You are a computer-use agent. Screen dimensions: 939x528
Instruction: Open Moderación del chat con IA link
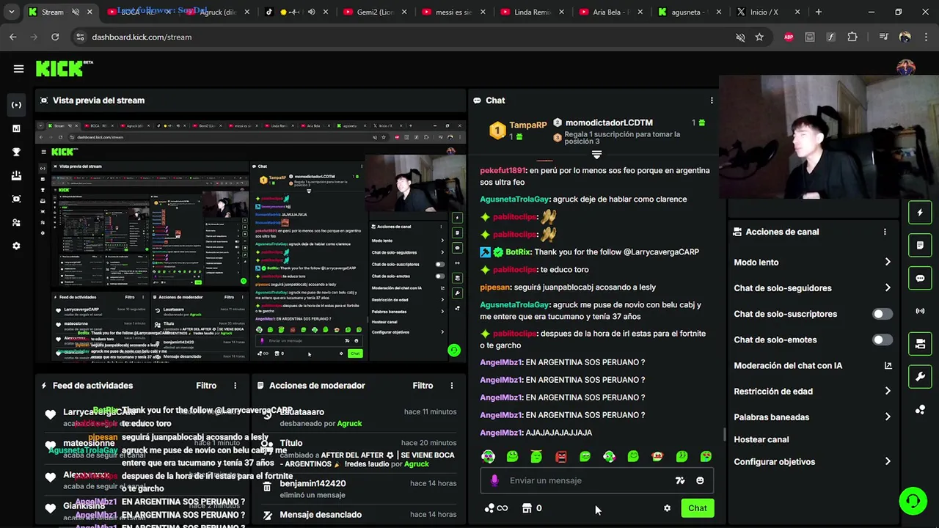tap(813, 365)
